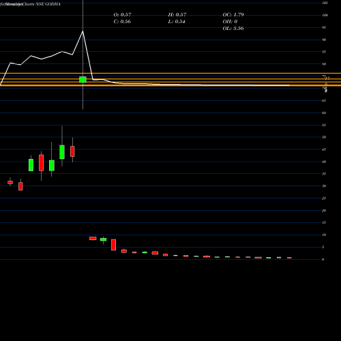The image size is (341, 341).
Task: Click the tall red candle just below 10
Action: [113, 245]
